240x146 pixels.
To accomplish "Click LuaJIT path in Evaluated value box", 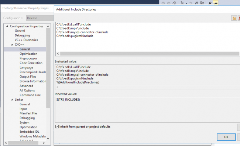I will tap(73, 67).
